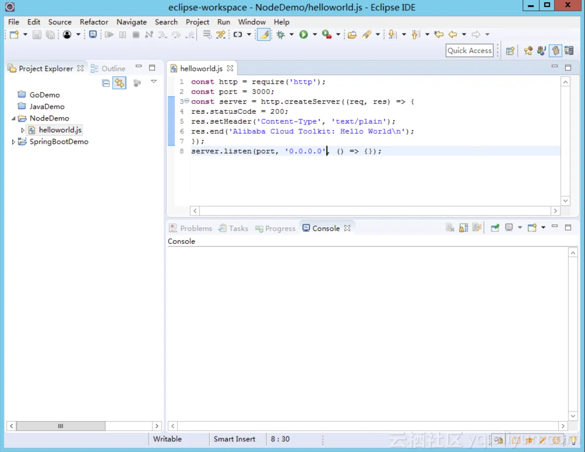Click the Project Explorer horizontal scrollbar thumb

tap(61, 426)
